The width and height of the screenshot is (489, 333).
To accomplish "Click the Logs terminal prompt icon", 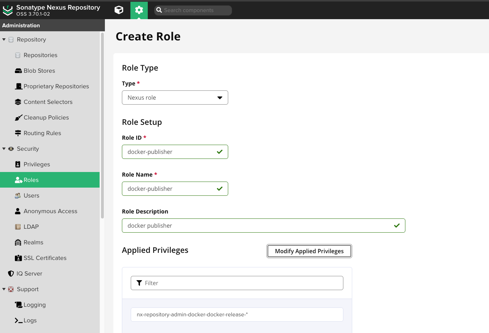I will click(x=18, y=321).
